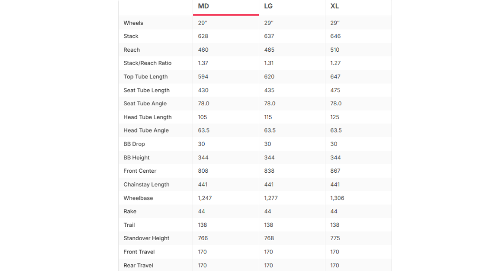The image size is (482, 271).
Task: Select Head Tube Length value 115
Action: (268, 117)
